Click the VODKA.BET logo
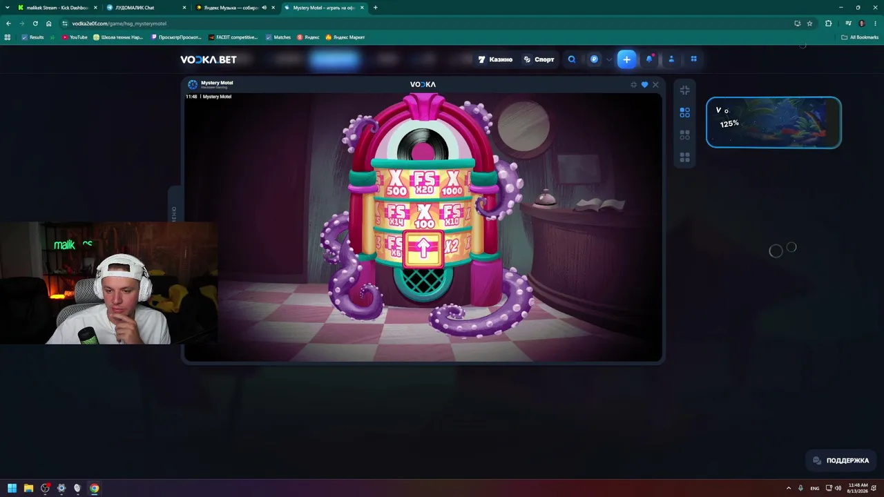The width and height of the screenshot is (884, 497). tap(209, 59)
